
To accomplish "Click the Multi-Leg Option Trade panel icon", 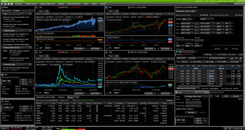I will point(176,7).
